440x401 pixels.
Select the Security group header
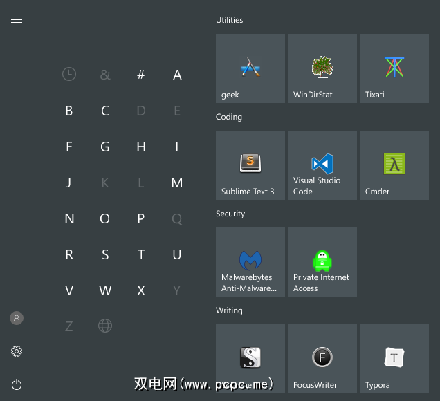(230, 214)
